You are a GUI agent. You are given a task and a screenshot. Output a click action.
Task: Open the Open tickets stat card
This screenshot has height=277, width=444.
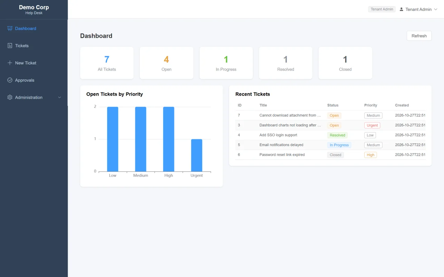[166, 63]
